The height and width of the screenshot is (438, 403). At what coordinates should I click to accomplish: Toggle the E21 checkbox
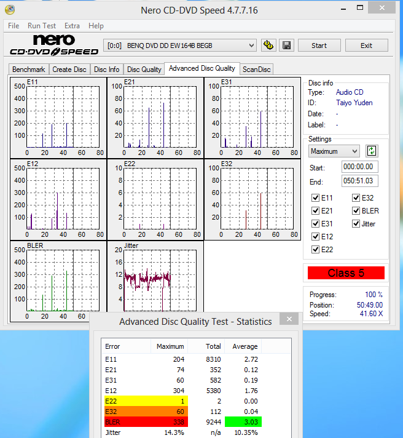pyautogui.click(x=315, y=210)
